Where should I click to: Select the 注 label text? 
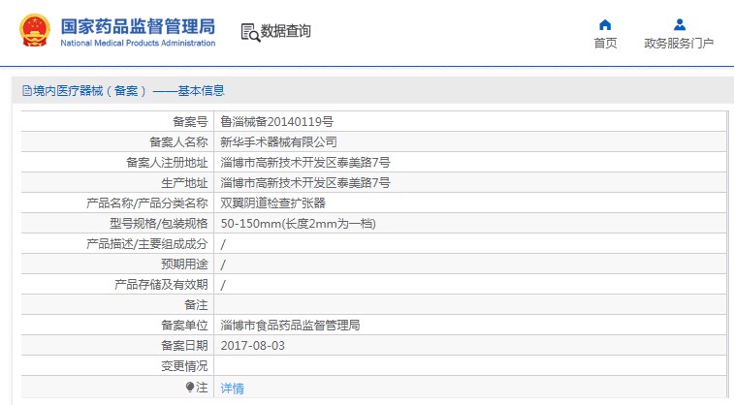pyautogui.click(x=202, y=388)
